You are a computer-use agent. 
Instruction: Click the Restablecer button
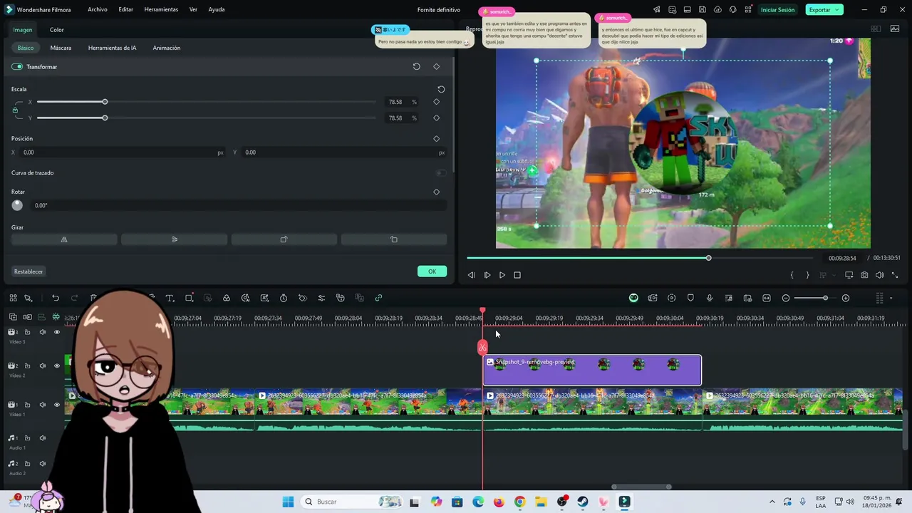(28, 271)
